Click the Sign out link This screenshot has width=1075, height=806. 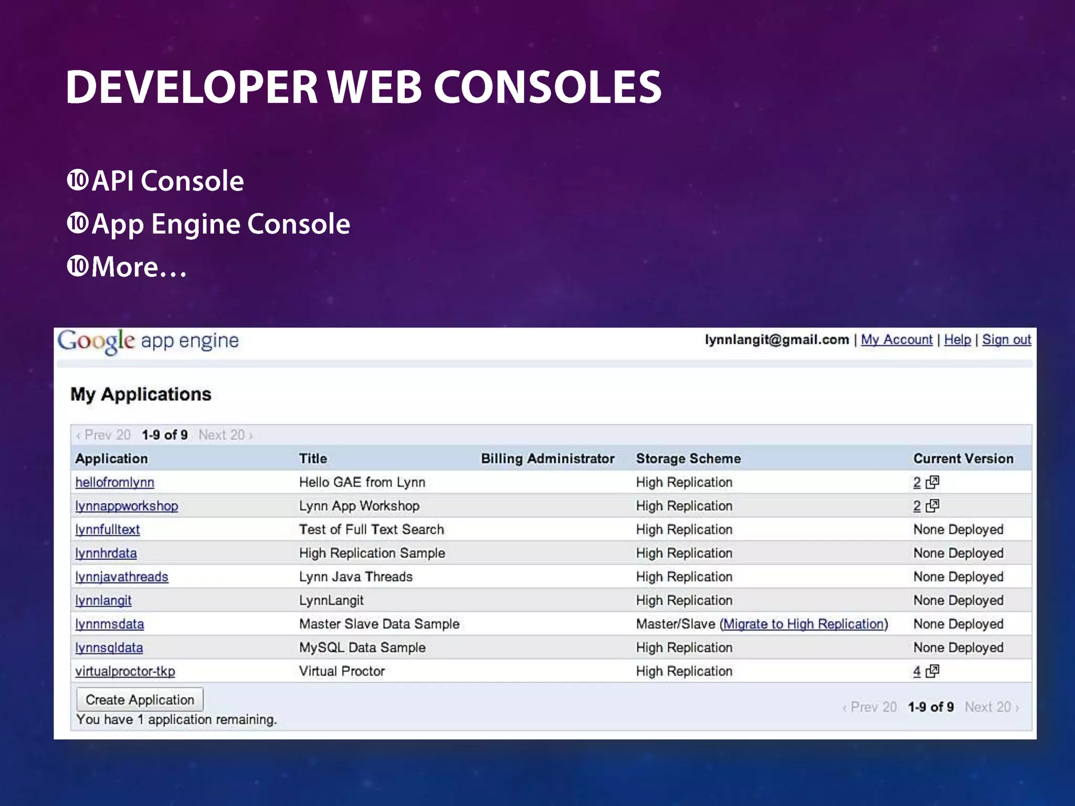1006,340
